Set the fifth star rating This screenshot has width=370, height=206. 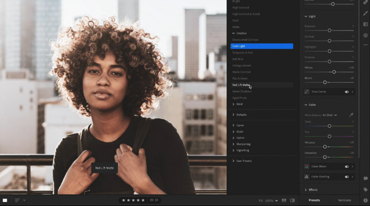tap(143, 200)
